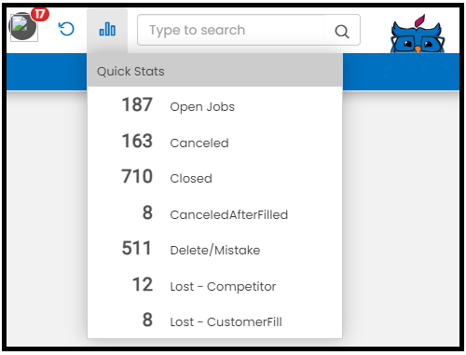Viewport: 466px width, 355px height.
Task: Click the 511 delete/mistake count
Action: point(136,248)
